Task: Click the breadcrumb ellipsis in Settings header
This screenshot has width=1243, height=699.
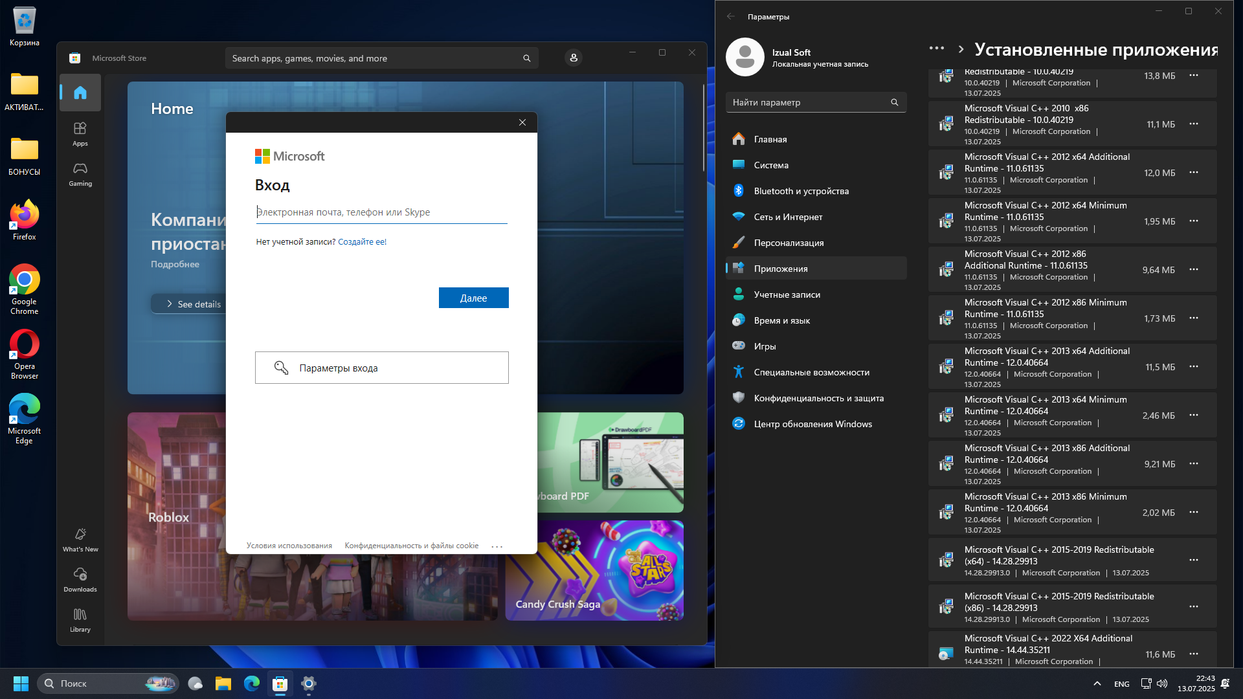Action: [x=936, y=49]
